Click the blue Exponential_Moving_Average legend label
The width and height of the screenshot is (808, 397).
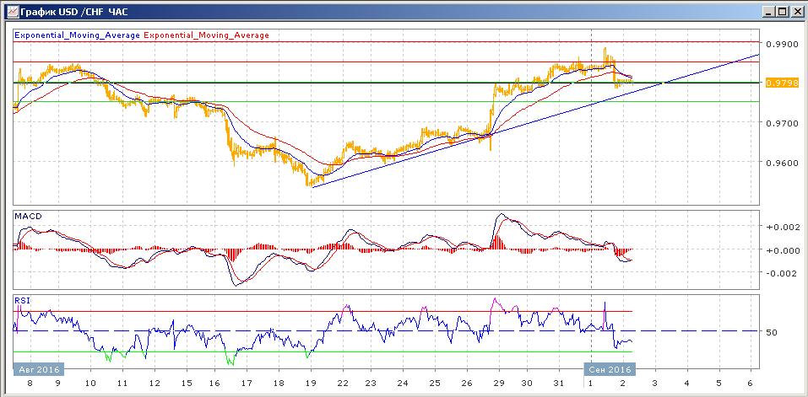[78, 35]
